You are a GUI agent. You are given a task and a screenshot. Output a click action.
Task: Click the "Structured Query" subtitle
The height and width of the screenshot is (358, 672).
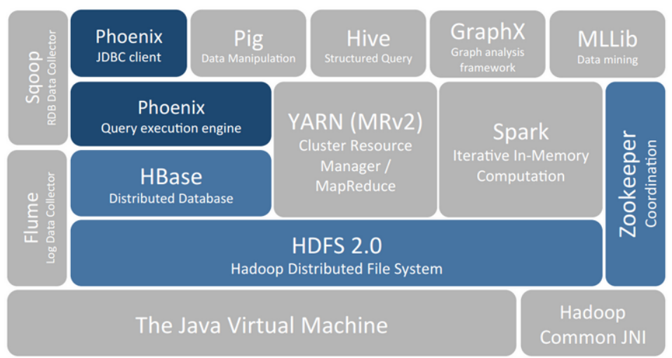[368, 58]
